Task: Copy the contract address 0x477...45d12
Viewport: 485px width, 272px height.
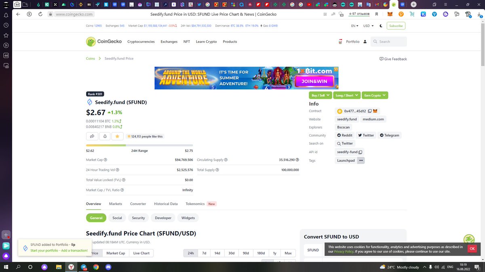Action: (370, 111)
